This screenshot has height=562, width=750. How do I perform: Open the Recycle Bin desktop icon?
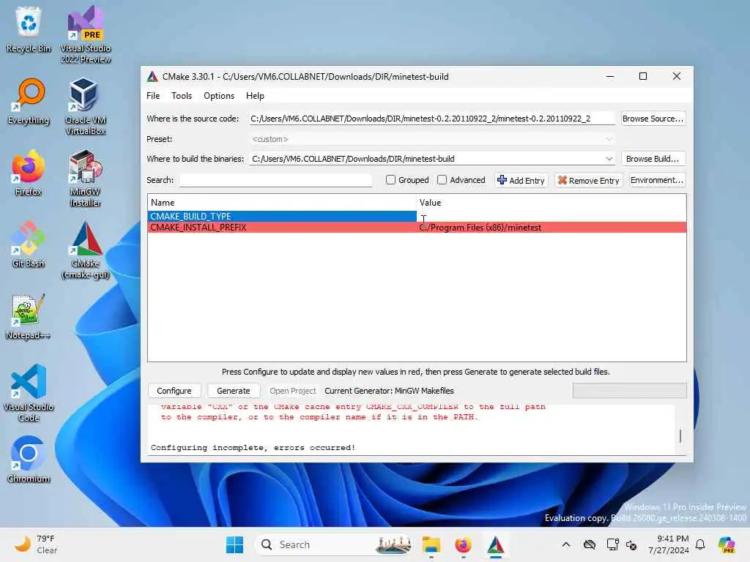coord(29,29)
